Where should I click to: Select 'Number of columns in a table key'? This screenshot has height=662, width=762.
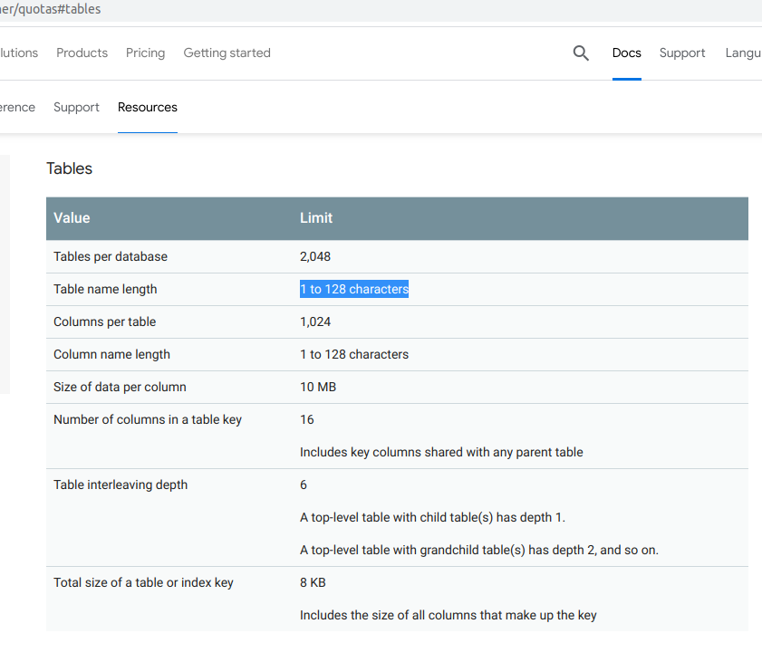[x=148, y=419]
